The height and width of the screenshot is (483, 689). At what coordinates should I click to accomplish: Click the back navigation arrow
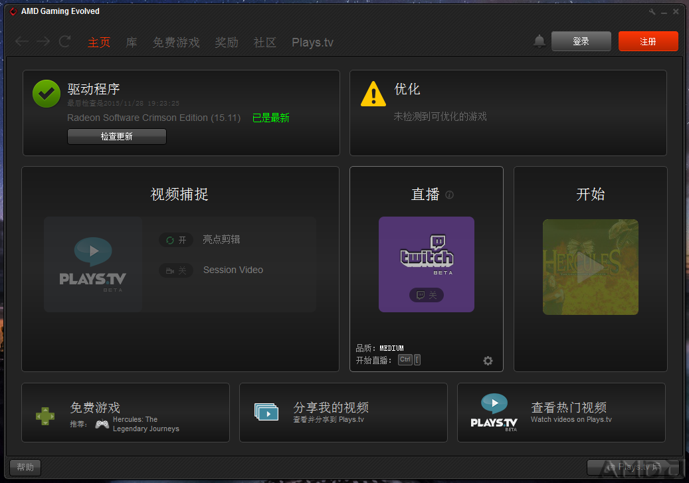click(21, 42)
